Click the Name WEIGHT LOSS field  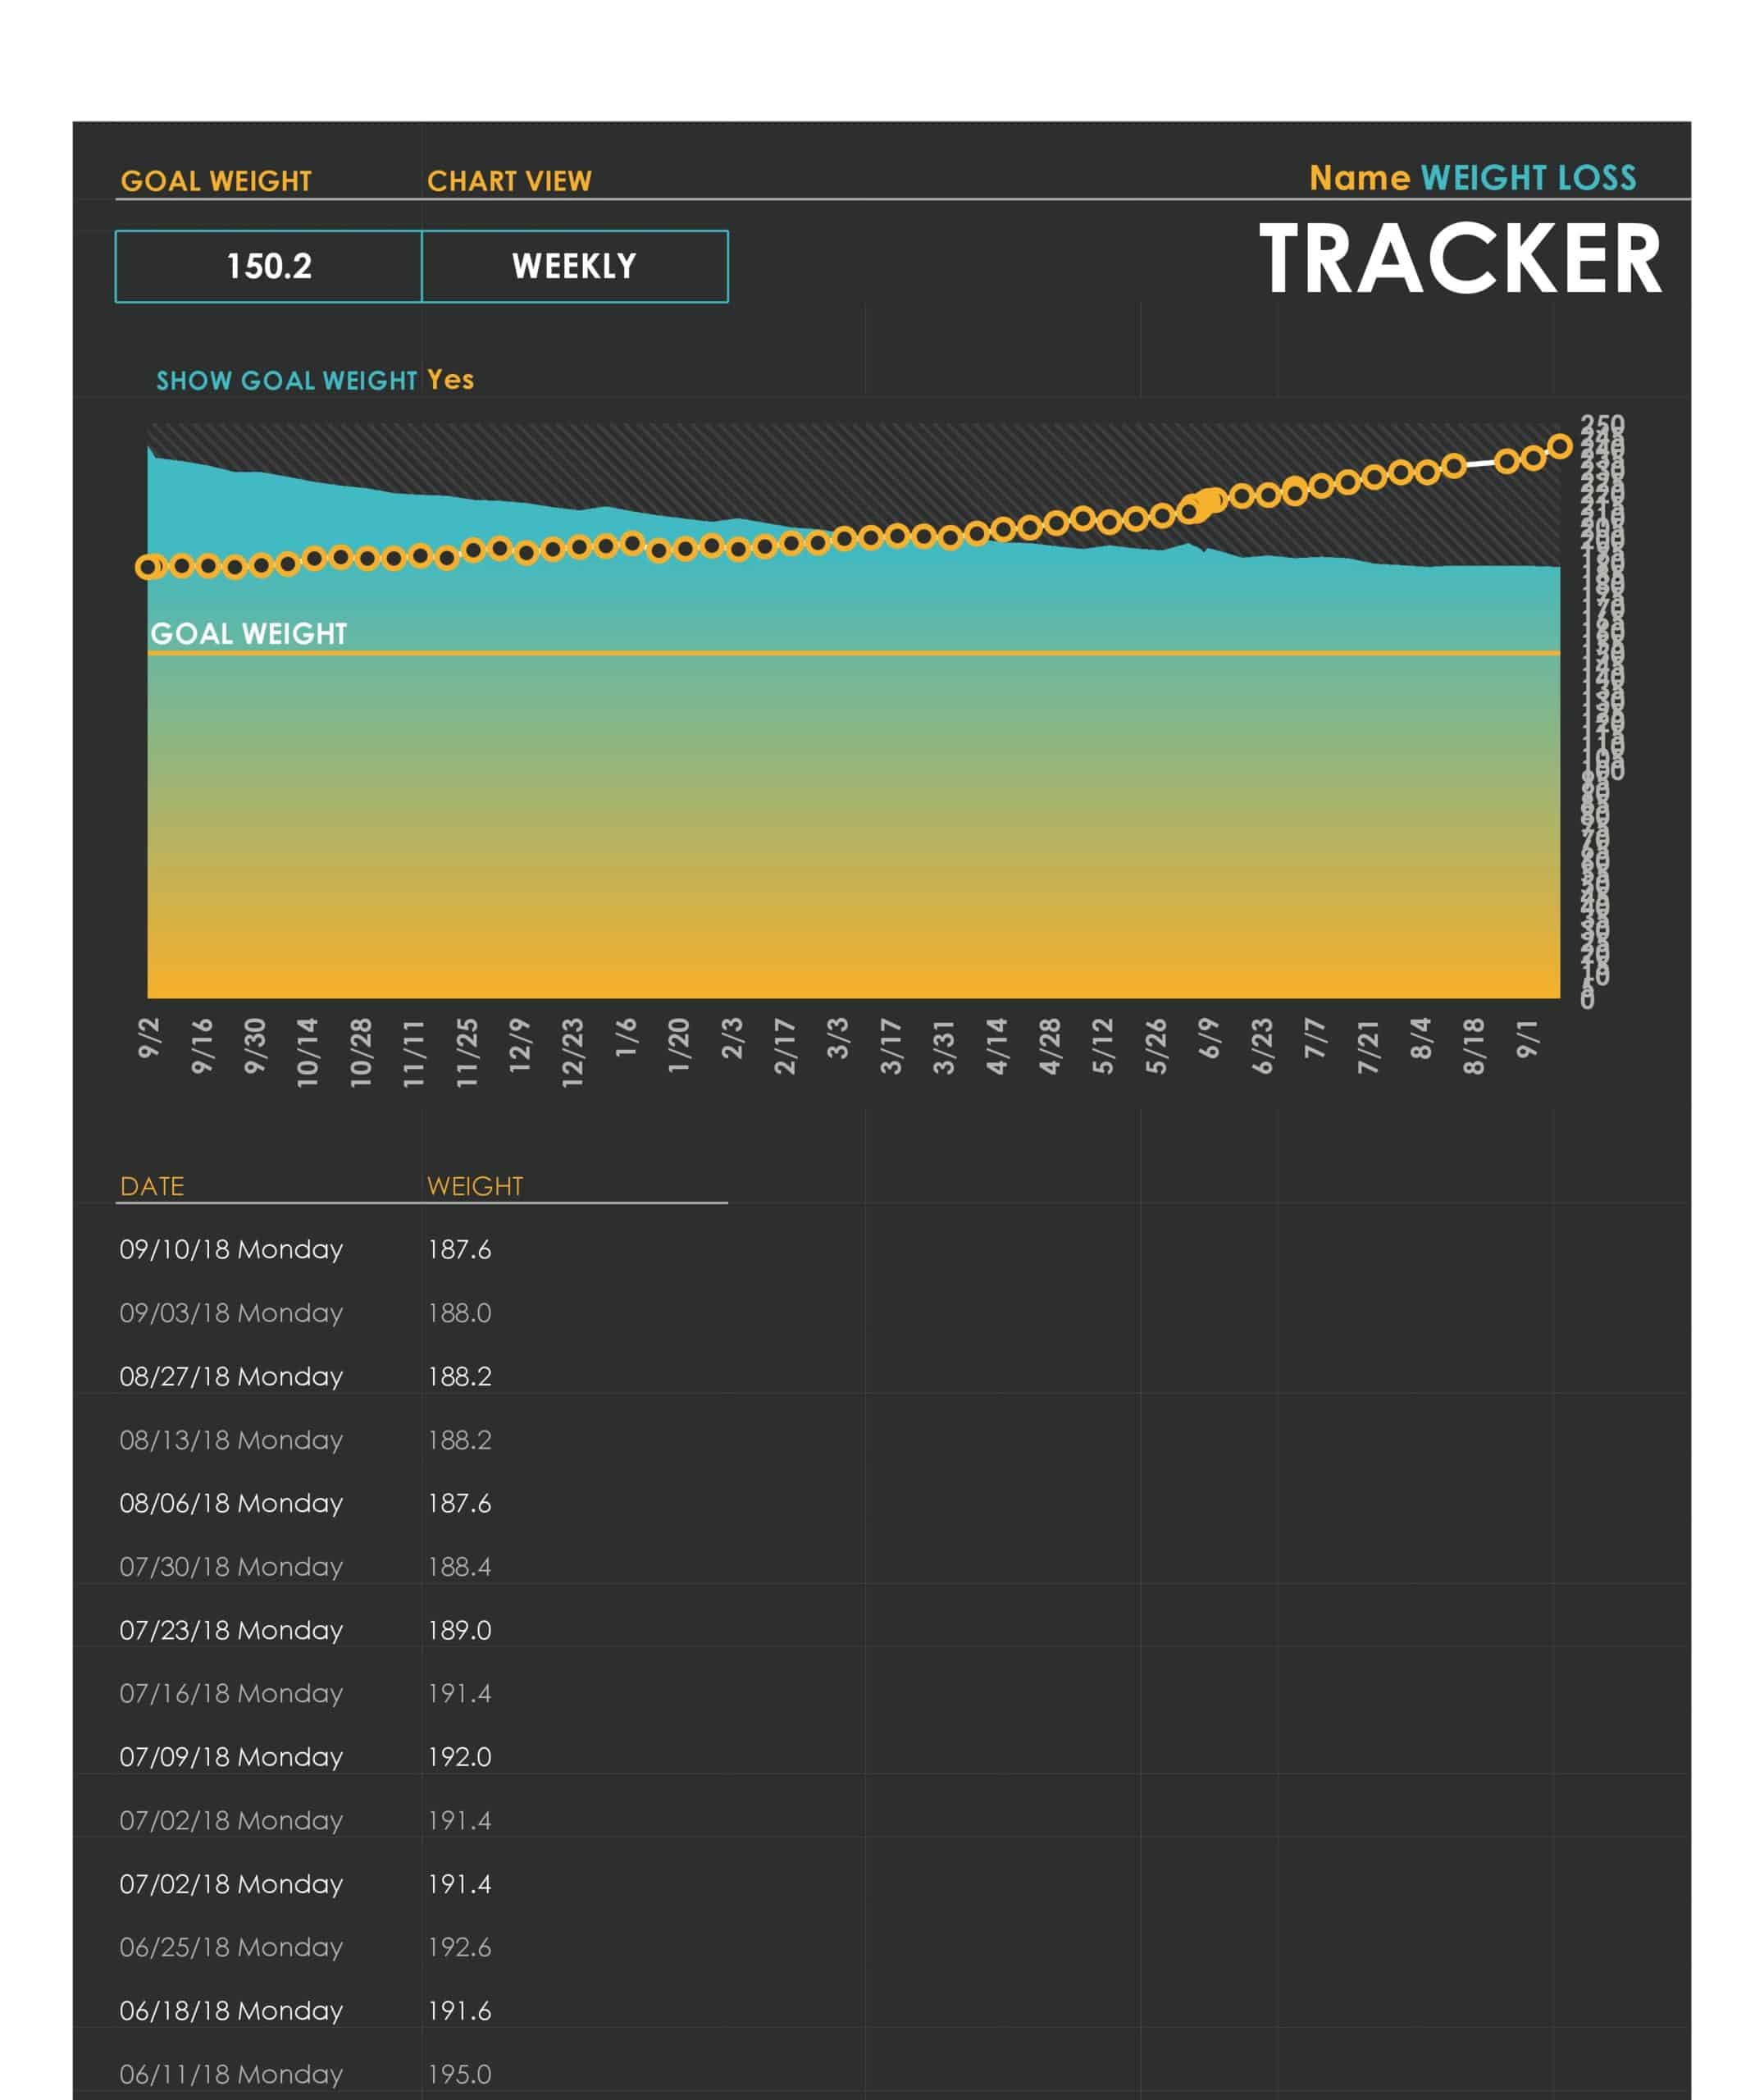click(1475, 178)
